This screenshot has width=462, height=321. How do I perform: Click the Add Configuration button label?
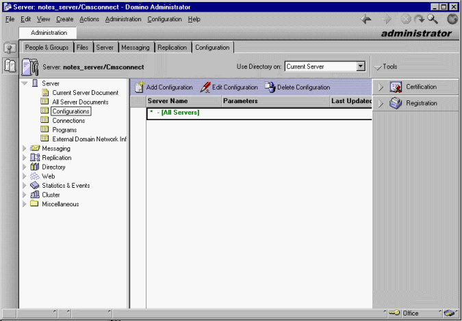click(170, 87)
